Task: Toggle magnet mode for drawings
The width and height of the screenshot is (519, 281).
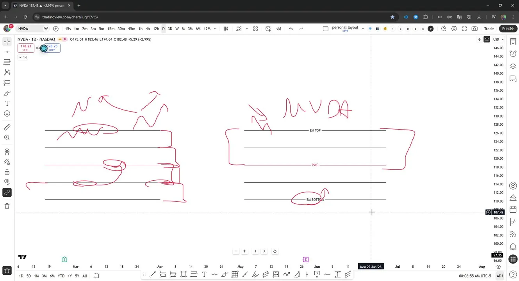Action: pyautogui.click(x=7, y=151)
